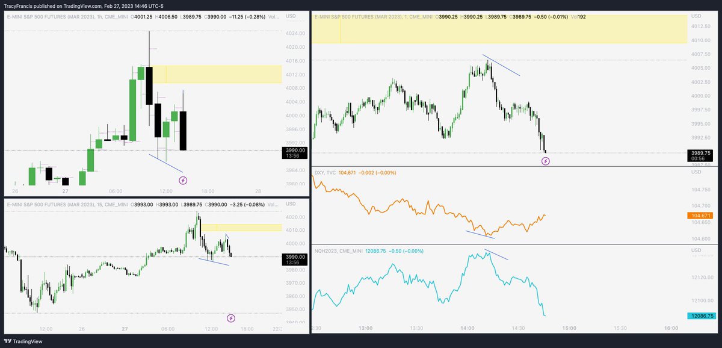The width and height of the screenshot is (722, 348).
Task: Click the lightning event icon in the 1-minute chart
Action: [x=546, y=161]
